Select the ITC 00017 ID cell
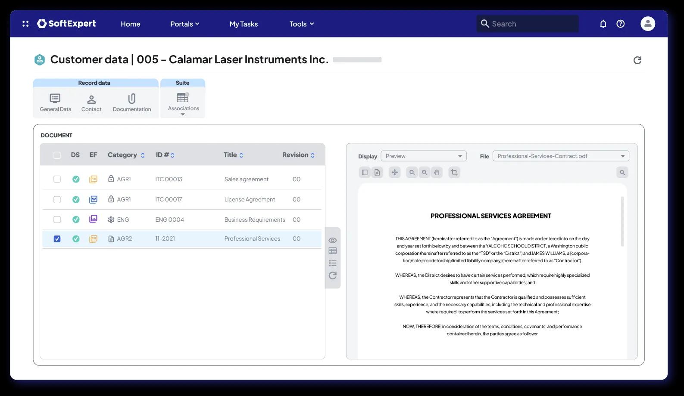 click(169, 199)
